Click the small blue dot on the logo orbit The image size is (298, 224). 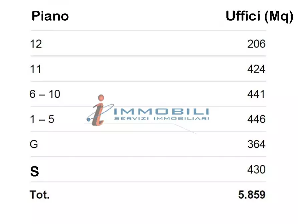tap(89, 118)
